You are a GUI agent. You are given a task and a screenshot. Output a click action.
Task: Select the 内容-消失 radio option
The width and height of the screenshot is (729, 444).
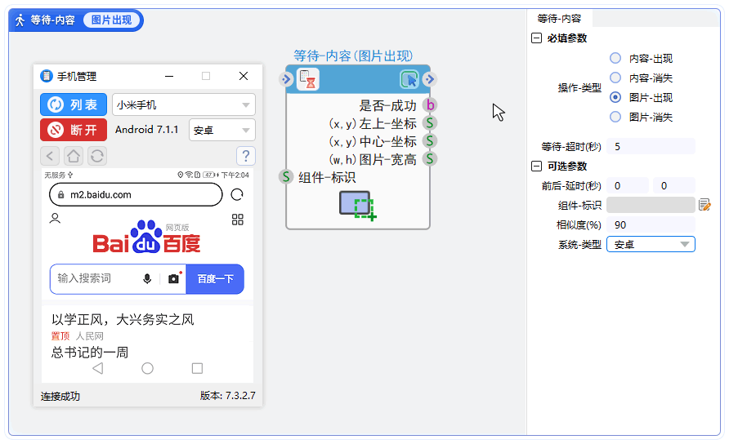pyautogui.click(x=615, y=78)
